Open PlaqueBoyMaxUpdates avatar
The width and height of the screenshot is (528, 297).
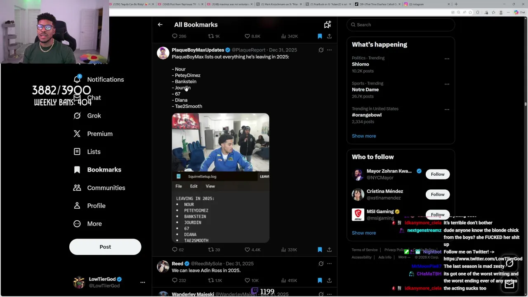[x=163, y=53]
